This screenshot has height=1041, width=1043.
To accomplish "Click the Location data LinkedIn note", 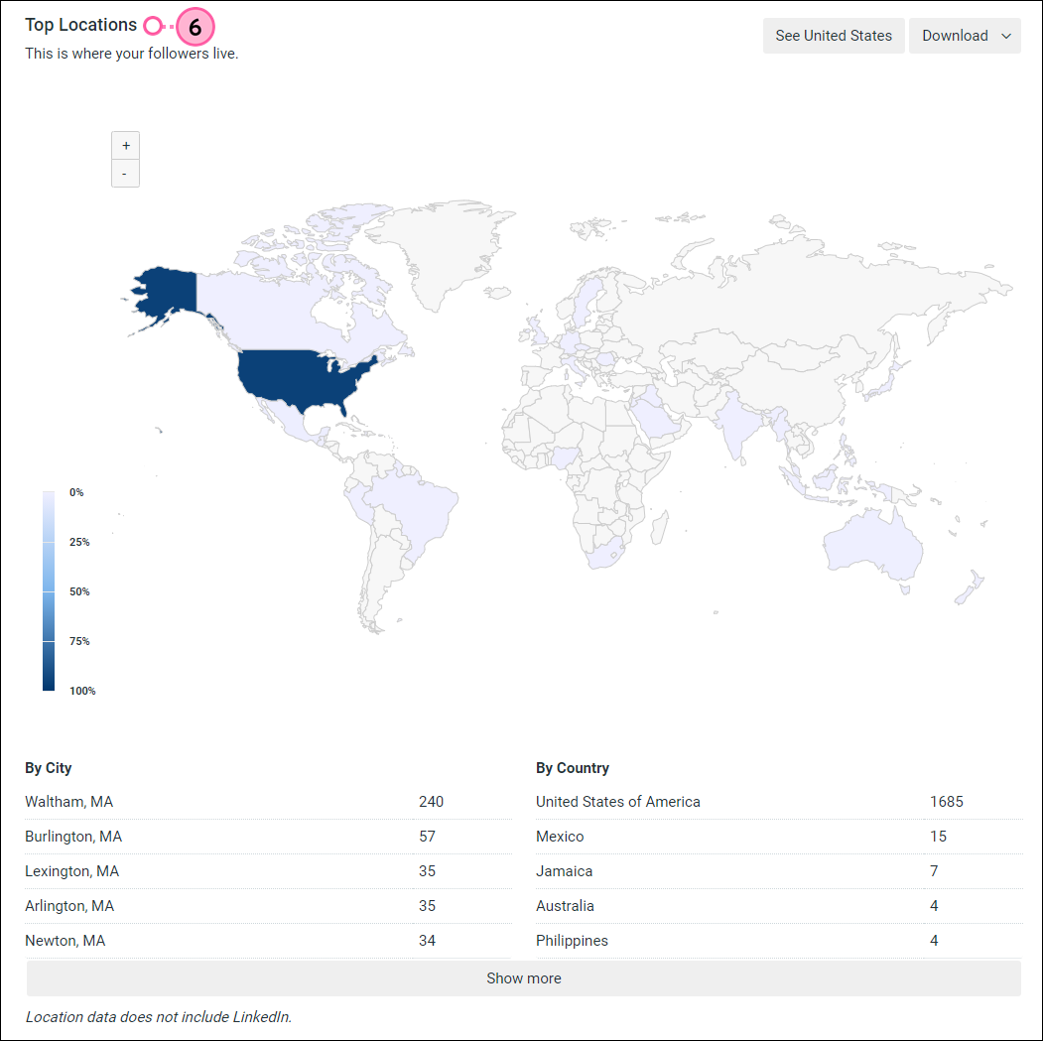I will click(x=159, y=1017).
